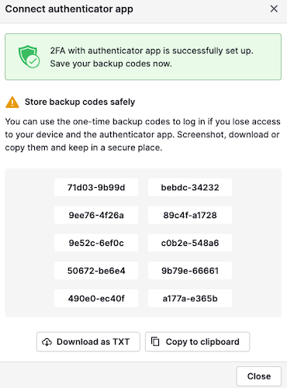Click the Store backup codes safely heading

[80, 102]
